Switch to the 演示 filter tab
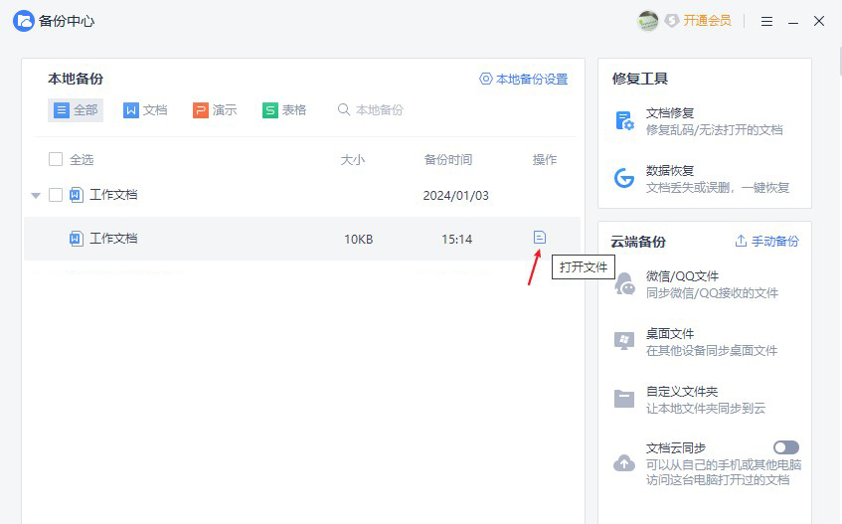This screenshot has width=842, height=524. point(215,110)
